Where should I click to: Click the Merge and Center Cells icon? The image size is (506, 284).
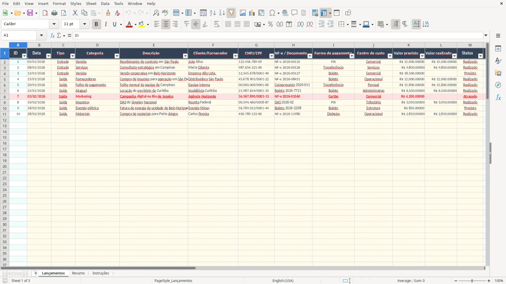pyautogui.click(x=228, y=24)
